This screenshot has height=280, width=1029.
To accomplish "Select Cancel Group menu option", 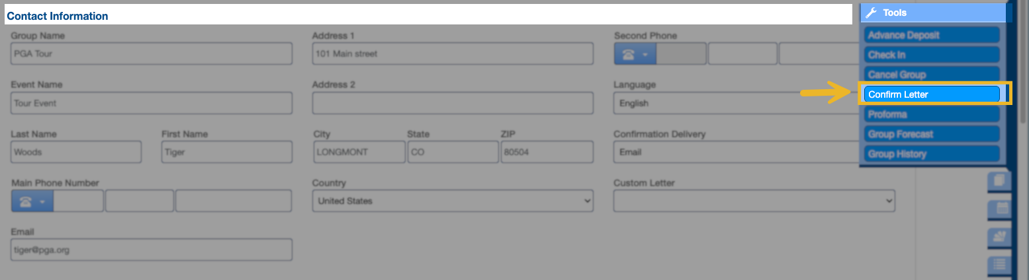I will click(x=931, y=75).
